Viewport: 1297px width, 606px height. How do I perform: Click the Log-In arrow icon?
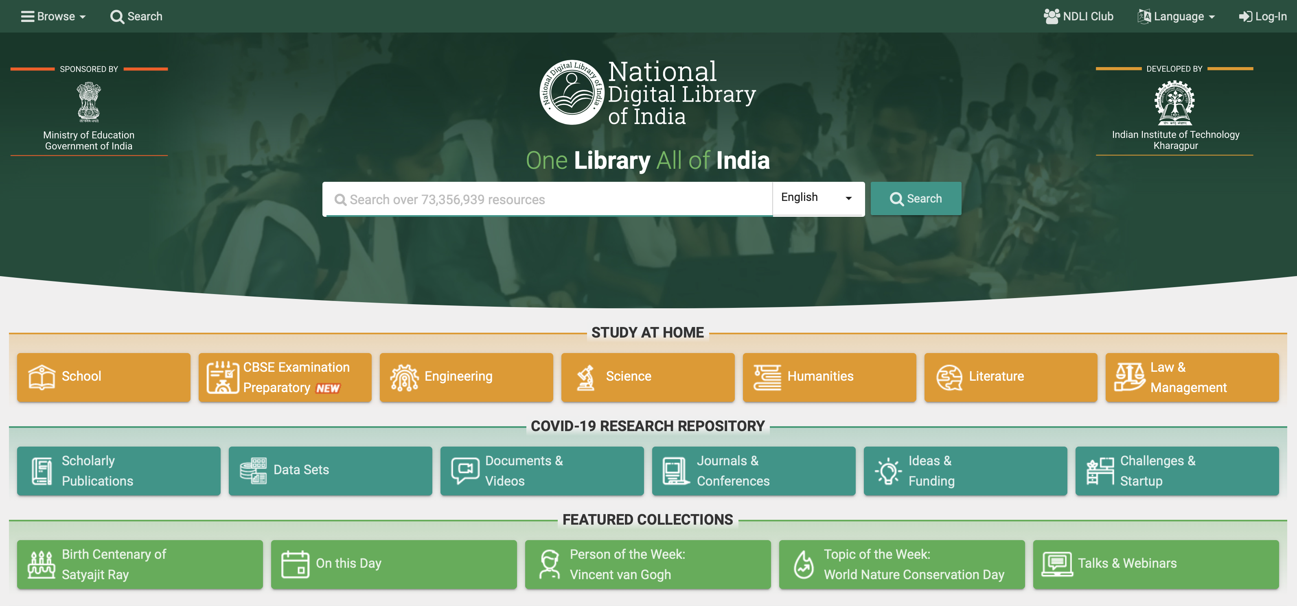[x=1245, y=17]
